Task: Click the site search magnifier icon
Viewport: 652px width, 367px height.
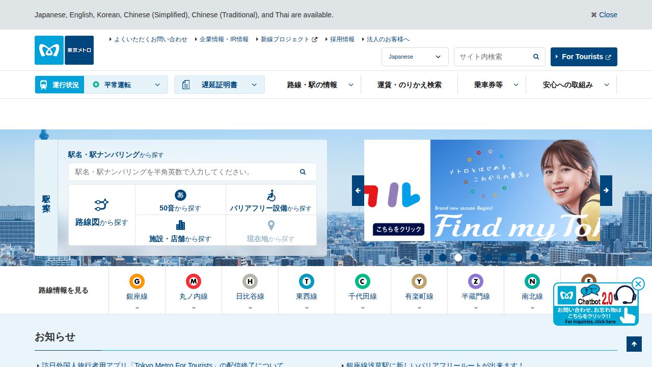Action: coord(536,57)
